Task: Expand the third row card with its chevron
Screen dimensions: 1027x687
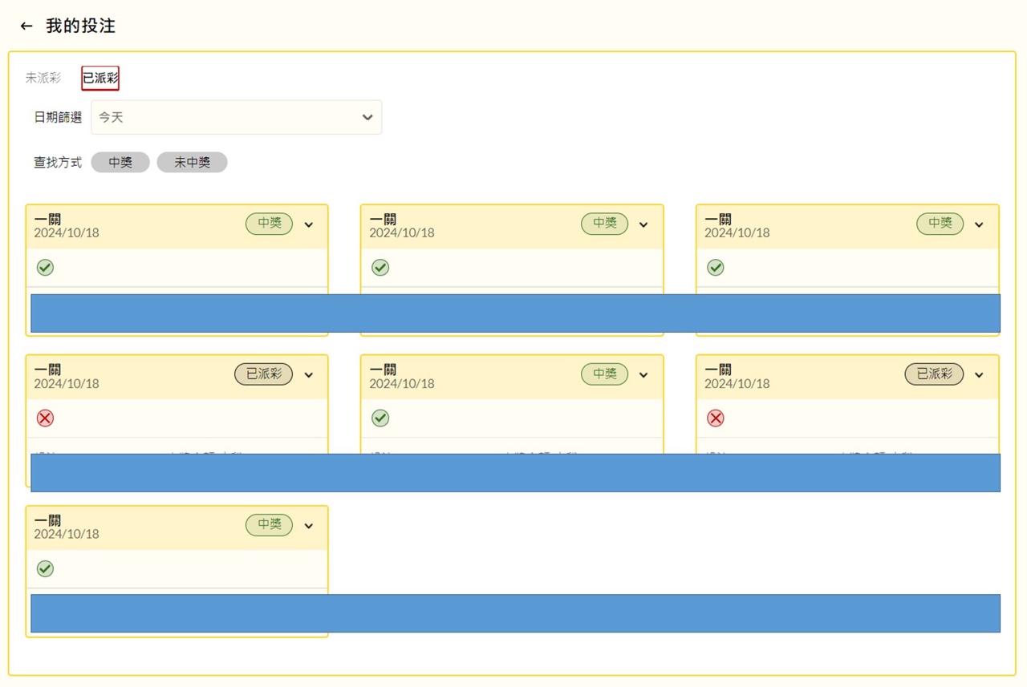Action: [309, 526]
